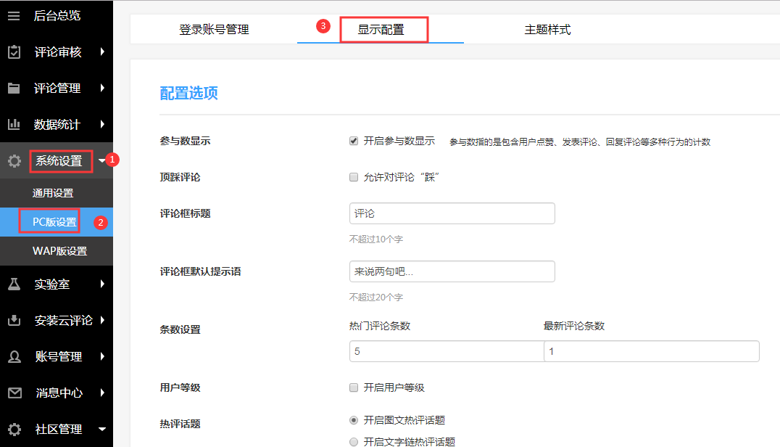The width and height of the screenshot is (780, 447).
Task: Collapse the 系统设置 dropdown arrow
Action: [101, 161]
